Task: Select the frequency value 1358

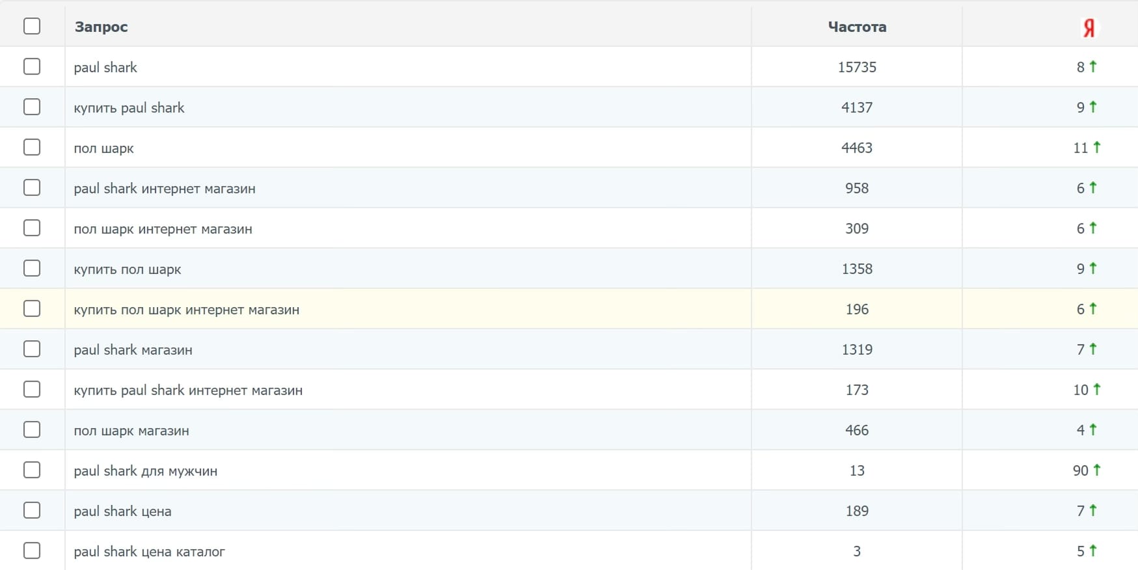Action: point(857,269)
